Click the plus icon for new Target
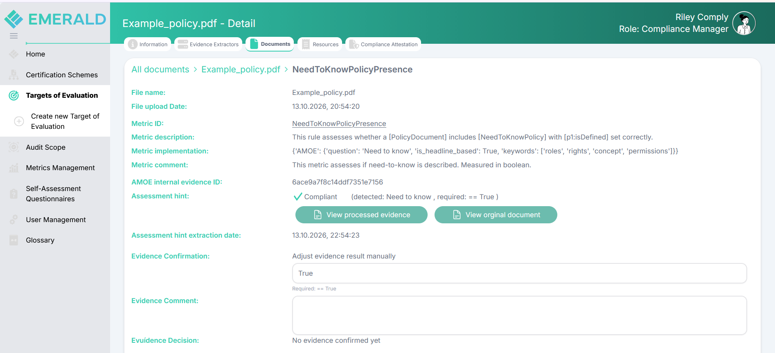 (19, 121)
